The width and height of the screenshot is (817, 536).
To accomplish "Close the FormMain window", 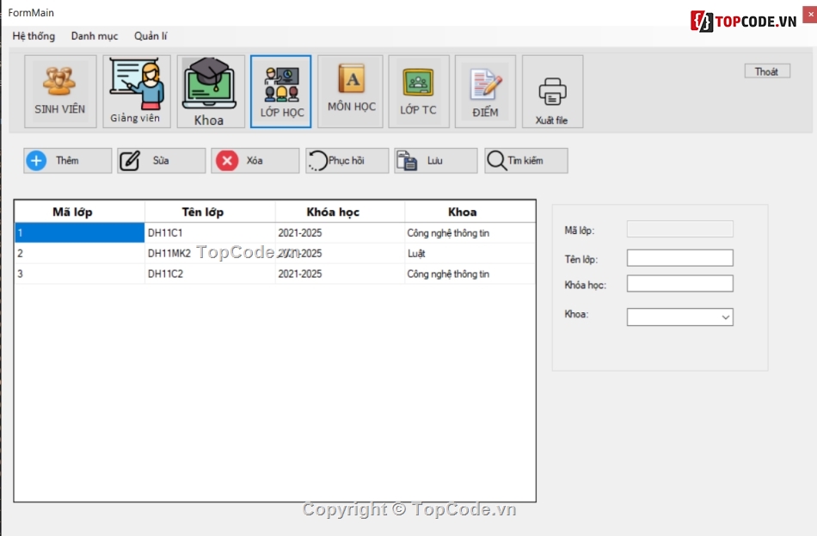I will coord(810,14).
